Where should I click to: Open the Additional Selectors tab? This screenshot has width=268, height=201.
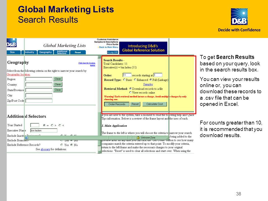(x=62, y=52)
